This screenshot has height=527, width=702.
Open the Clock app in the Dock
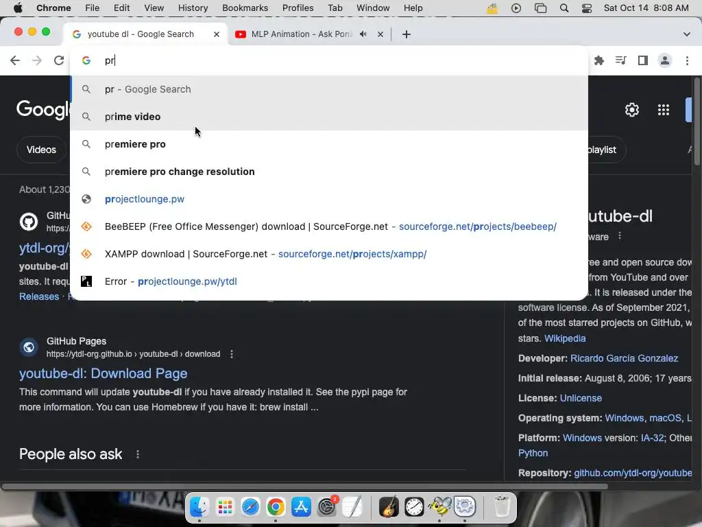click(x=414, y=507)
